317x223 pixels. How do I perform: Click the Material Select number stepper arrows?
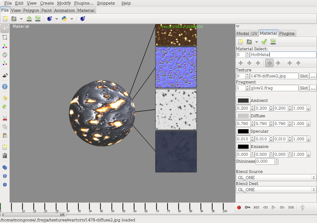point(247,55)
